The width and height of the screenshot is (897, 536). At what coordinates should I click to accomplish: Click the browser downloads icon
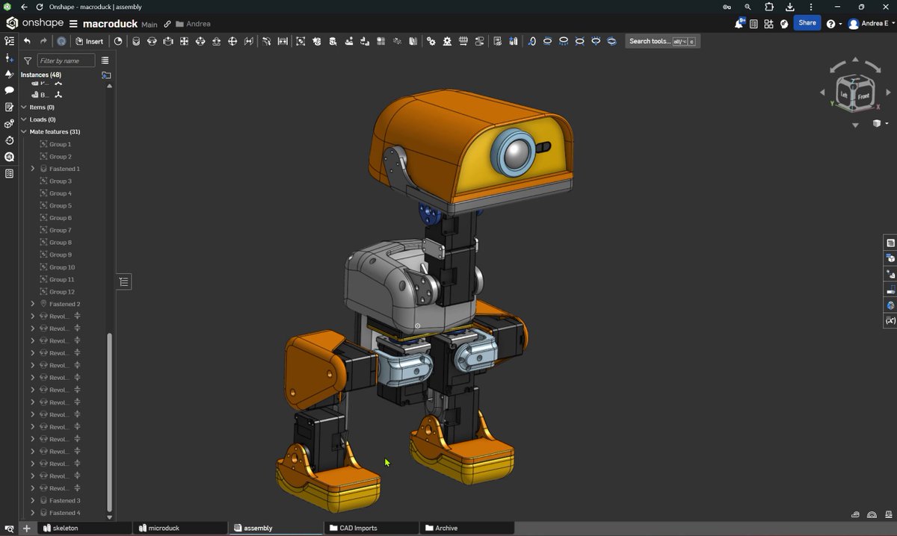[x=789, y=7]
